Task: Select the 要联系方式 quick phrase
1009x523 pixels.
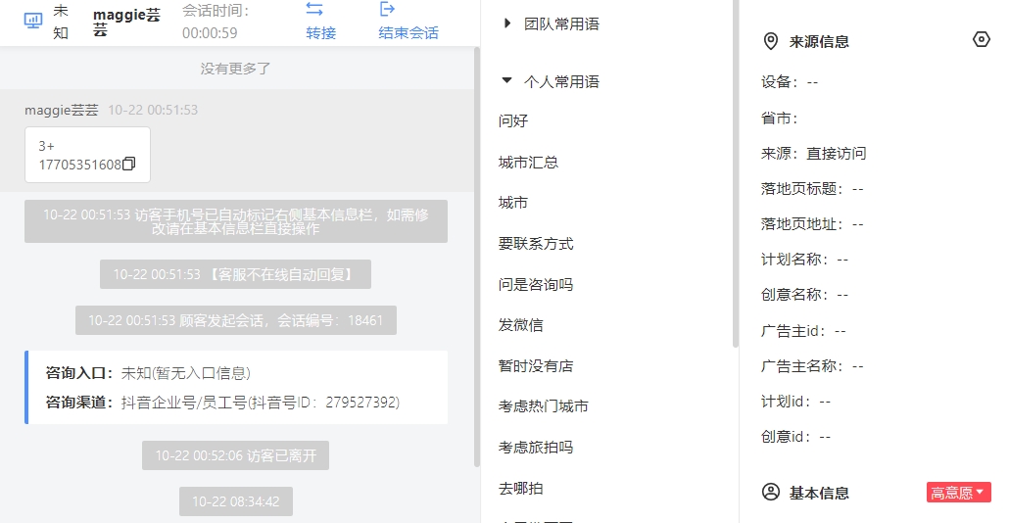Action: [536, 244]
